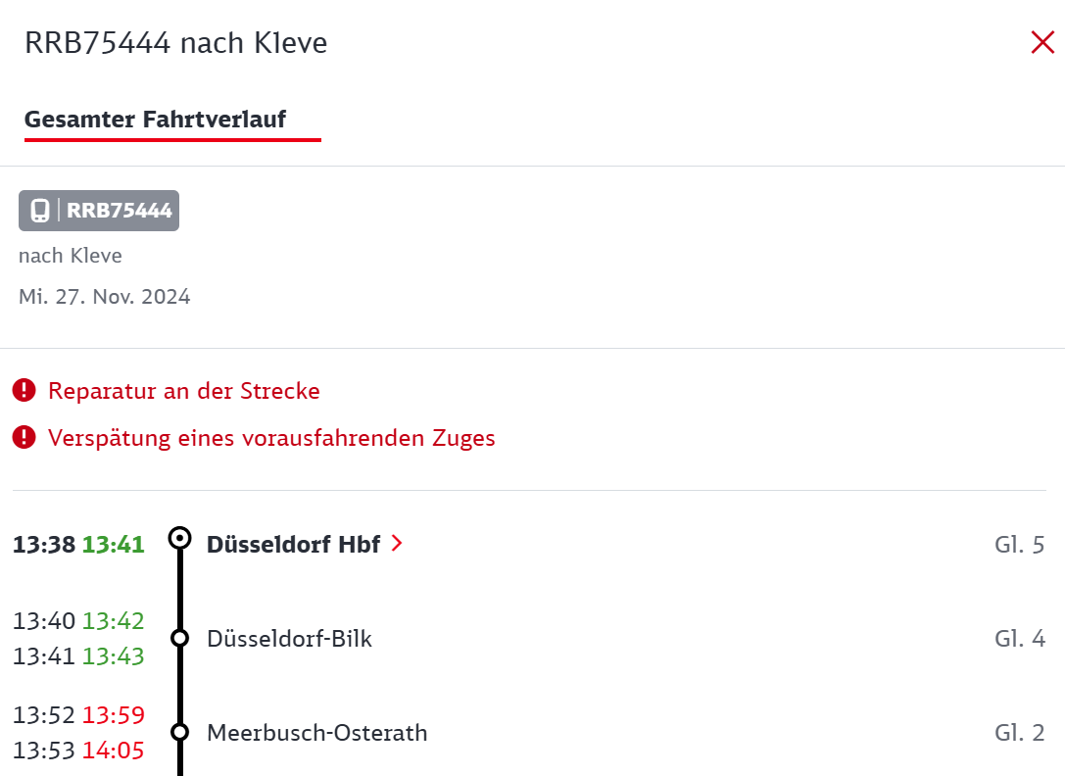
Task: Close the RRB75444 journey details dialog
Action: [1041, 42]
